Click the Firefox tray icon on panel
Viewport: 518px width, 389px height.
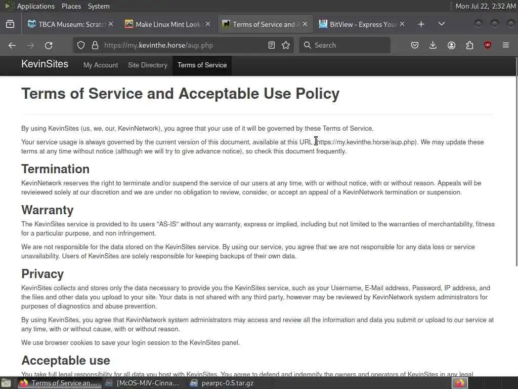[460, 383]
